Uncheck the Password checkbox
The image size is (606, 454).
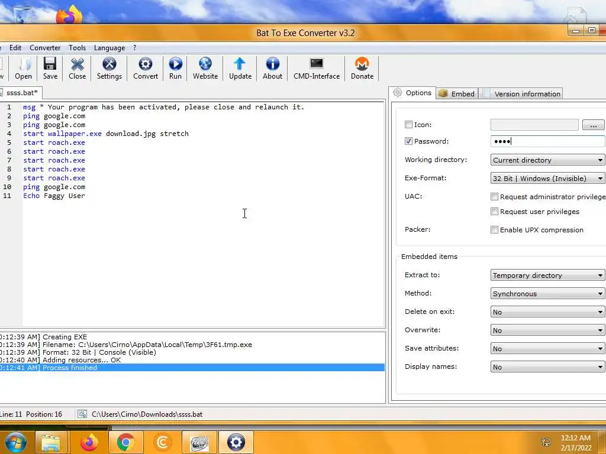[x=408, y=141]
